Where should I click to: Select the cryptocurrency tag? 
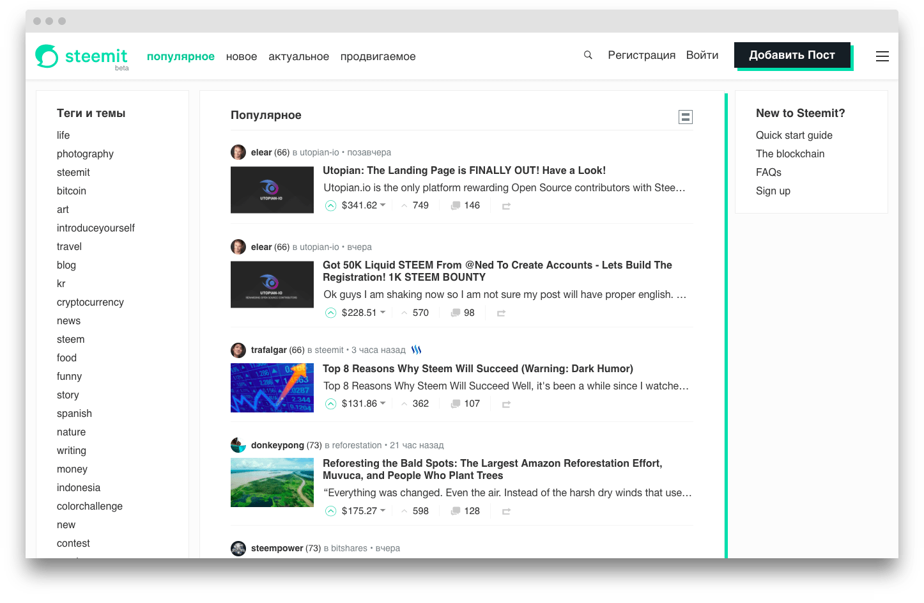90,302
